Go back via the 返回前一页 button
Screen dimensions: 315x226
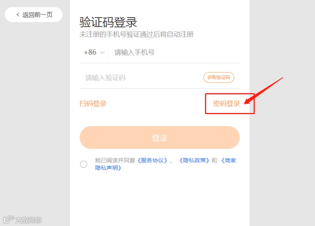pyautogui.click(x=33, y=15)
